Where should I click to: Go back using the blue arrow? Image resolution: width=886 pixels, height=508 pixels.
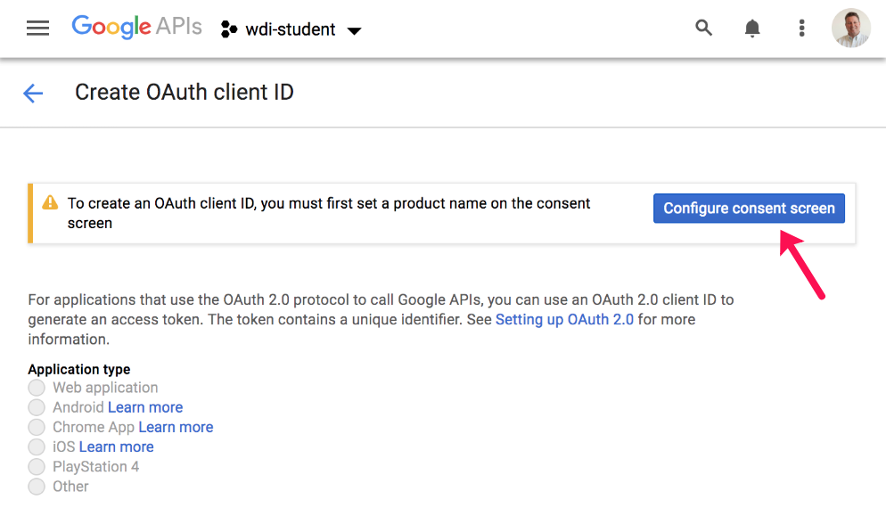pyautogui.click(x=33, y=93)
